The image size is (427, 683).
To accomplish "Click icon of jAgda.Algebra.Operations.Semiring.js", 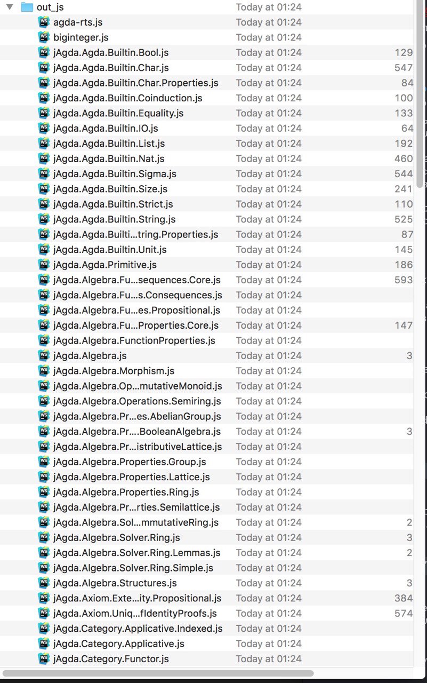I will 44,401.
